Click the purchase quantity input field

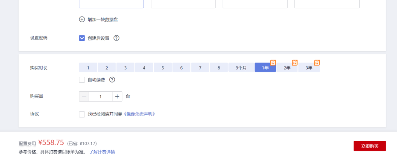(100, 97)
